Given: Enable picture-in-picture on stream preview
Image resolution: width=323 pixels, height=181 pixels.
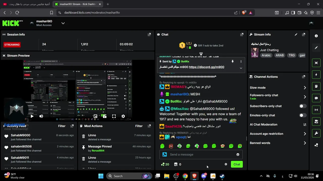Looking at the screenshot, I should (x=95, y=116).
